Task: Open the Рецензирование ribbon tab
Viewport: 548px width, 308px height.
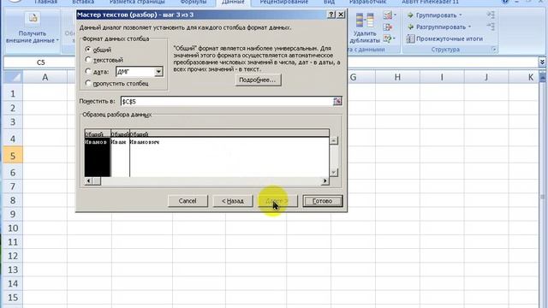Action: tap(283, 2)
